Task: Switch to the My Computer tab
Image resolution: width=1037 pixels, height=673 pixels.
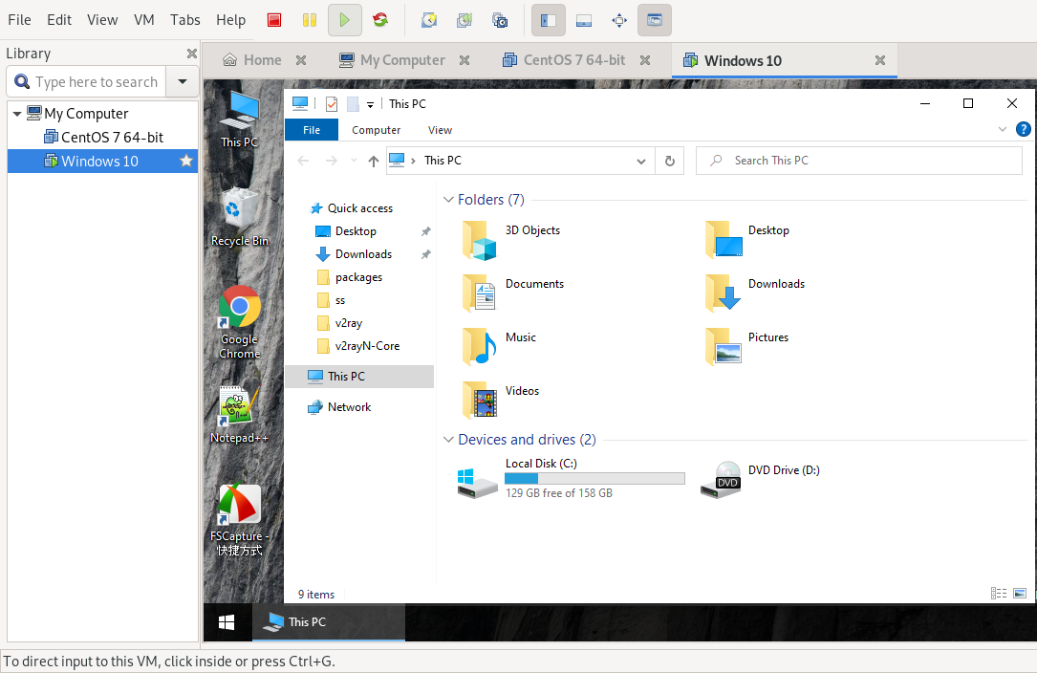Action: [392, 60]
